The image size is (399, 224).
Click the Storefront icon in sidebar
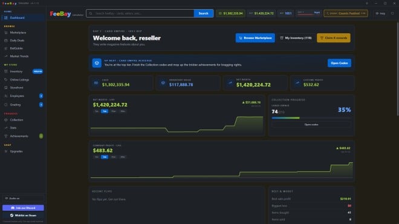click(x=6, y=88)
